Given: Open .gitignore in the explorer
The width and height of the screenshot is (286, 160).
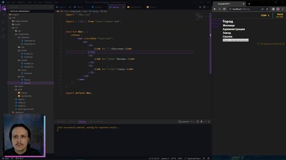Looking at the screenshot, I should 18,112.
